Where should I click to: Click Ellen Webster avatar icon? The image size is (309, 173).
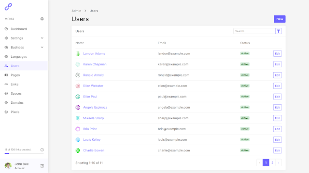coord(78,86)
